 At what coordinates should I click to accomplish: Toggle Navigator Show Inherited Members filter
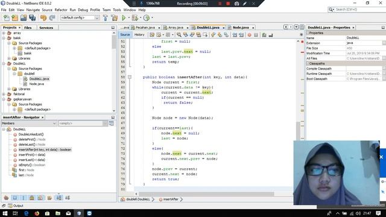click(6, 198)
